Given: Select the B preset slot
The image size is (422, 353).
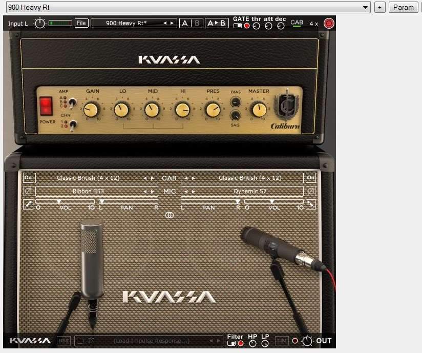Looking at the screenshot, I should pyautogui.click(x=197, y=23).
